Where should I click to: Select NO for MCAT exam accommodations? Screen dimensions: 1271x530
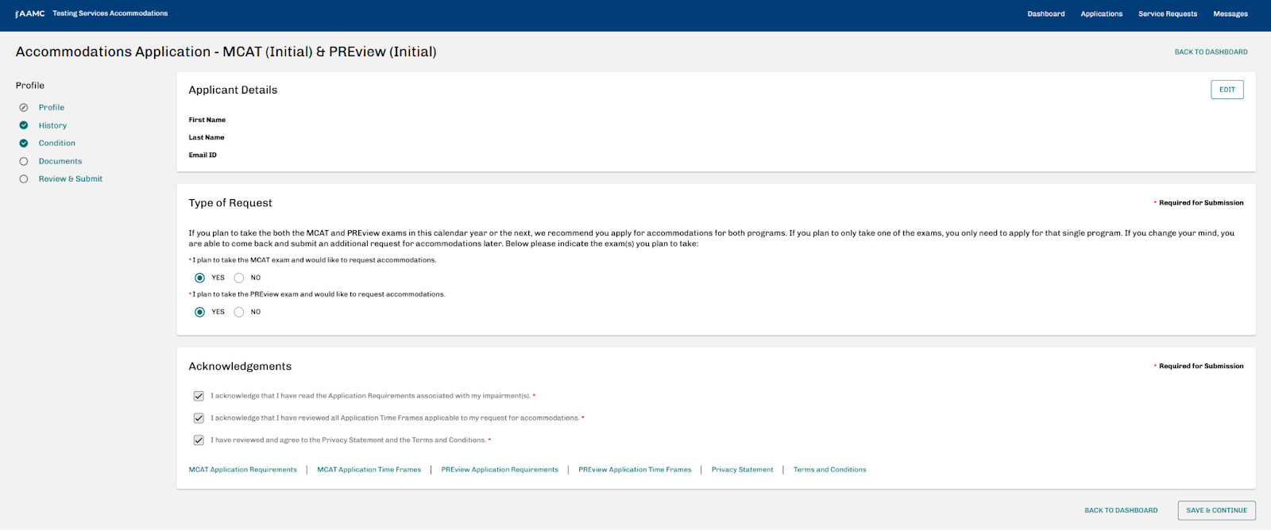tap(239, 278)
